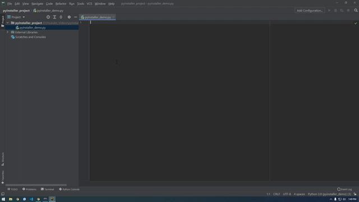Click the Project panel horizontal scrollbar

click(x=36, y=185)
